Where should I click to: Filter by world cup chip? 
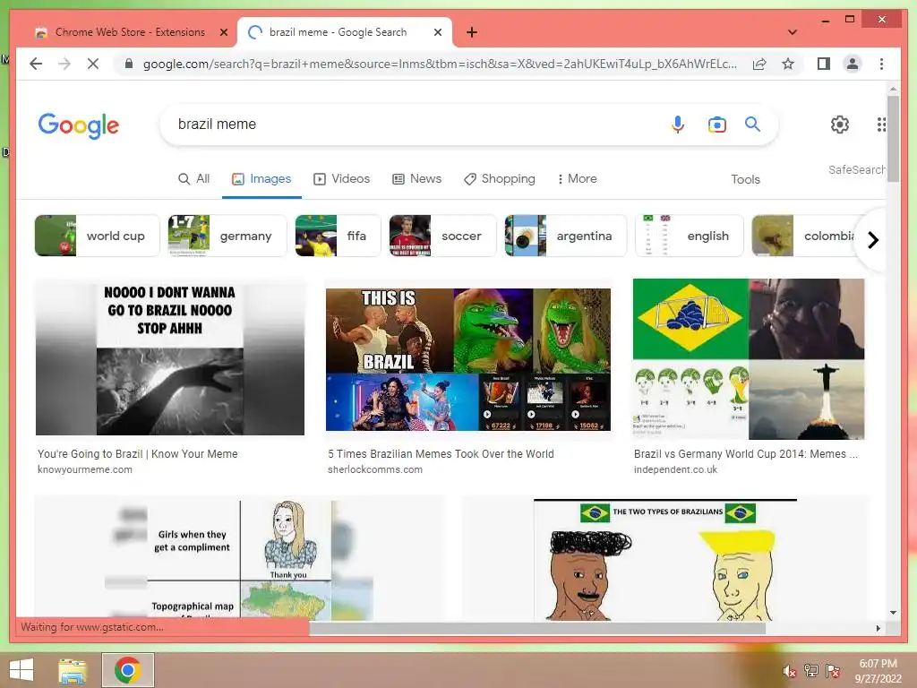97,236
